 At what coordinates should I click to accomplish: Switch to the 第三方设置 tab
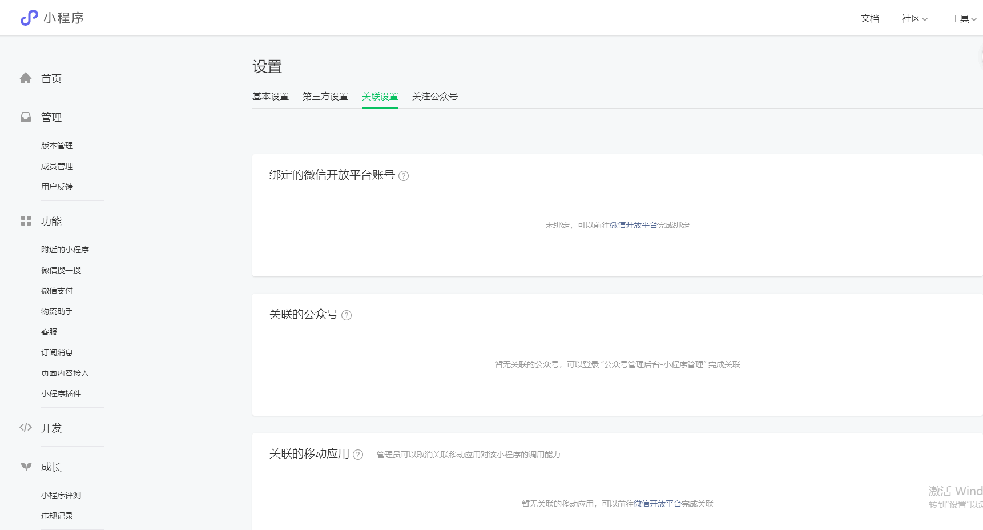[x=325, y=97]
